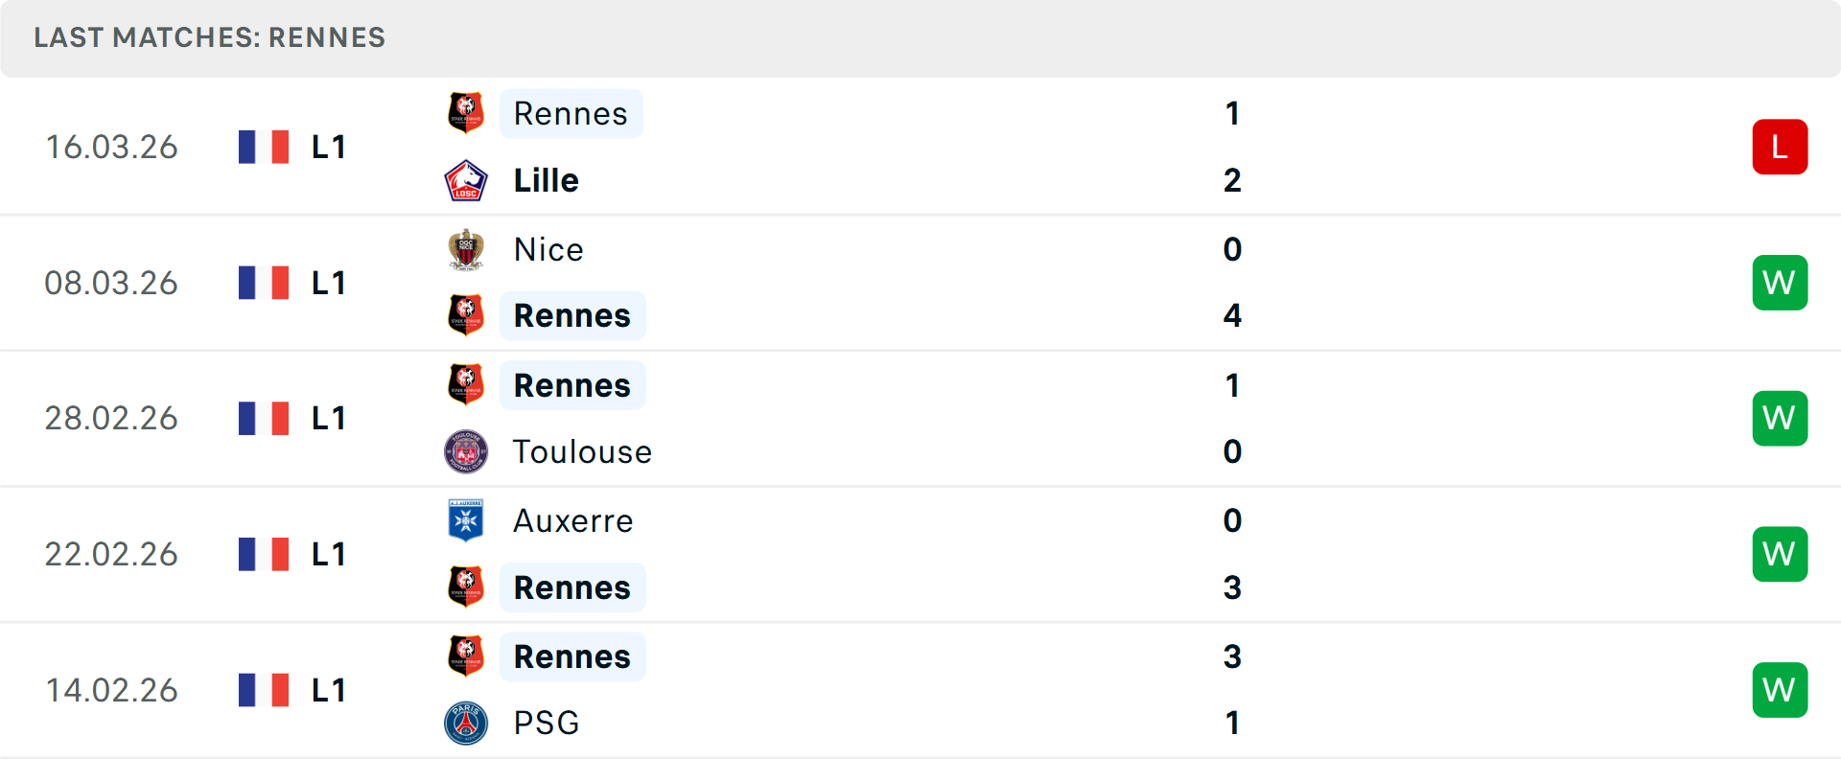
Task: Click the Toulouse team name link
Action: [x=582, y=451]
